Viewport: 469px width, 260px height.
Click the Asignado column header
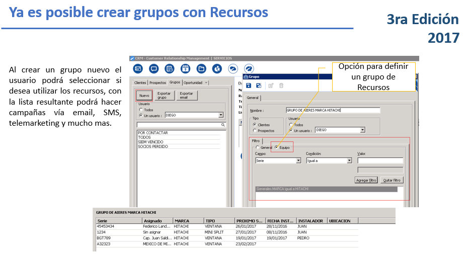158,221
